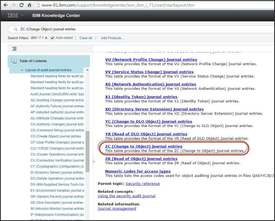
Task: Select EV (Environment Variable) journal entries
Action: (57, 191)
